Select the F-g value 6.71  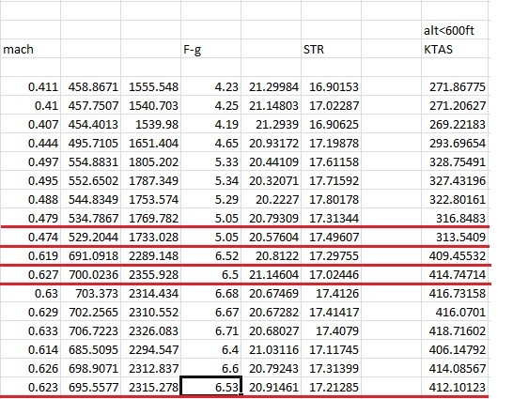211,330
